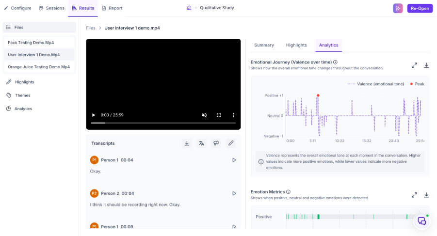The width and height of the screenshot is (437, 236).
Task: Translate the transcript
Action: point(201,143)
